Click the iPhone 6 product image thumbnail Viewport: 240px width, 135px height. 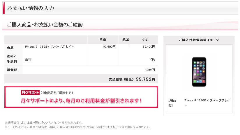pos(199,72)
